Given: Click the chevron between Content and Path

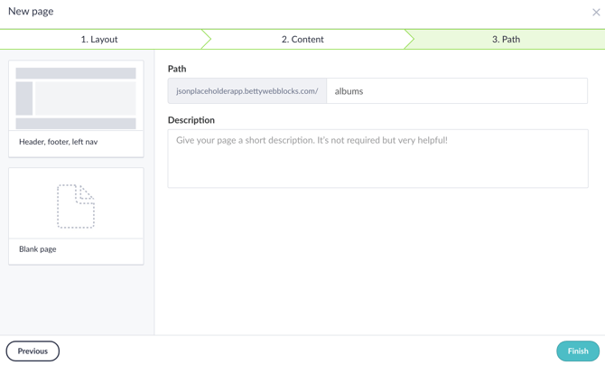Looking at the screenshot, I should point(409,40).
